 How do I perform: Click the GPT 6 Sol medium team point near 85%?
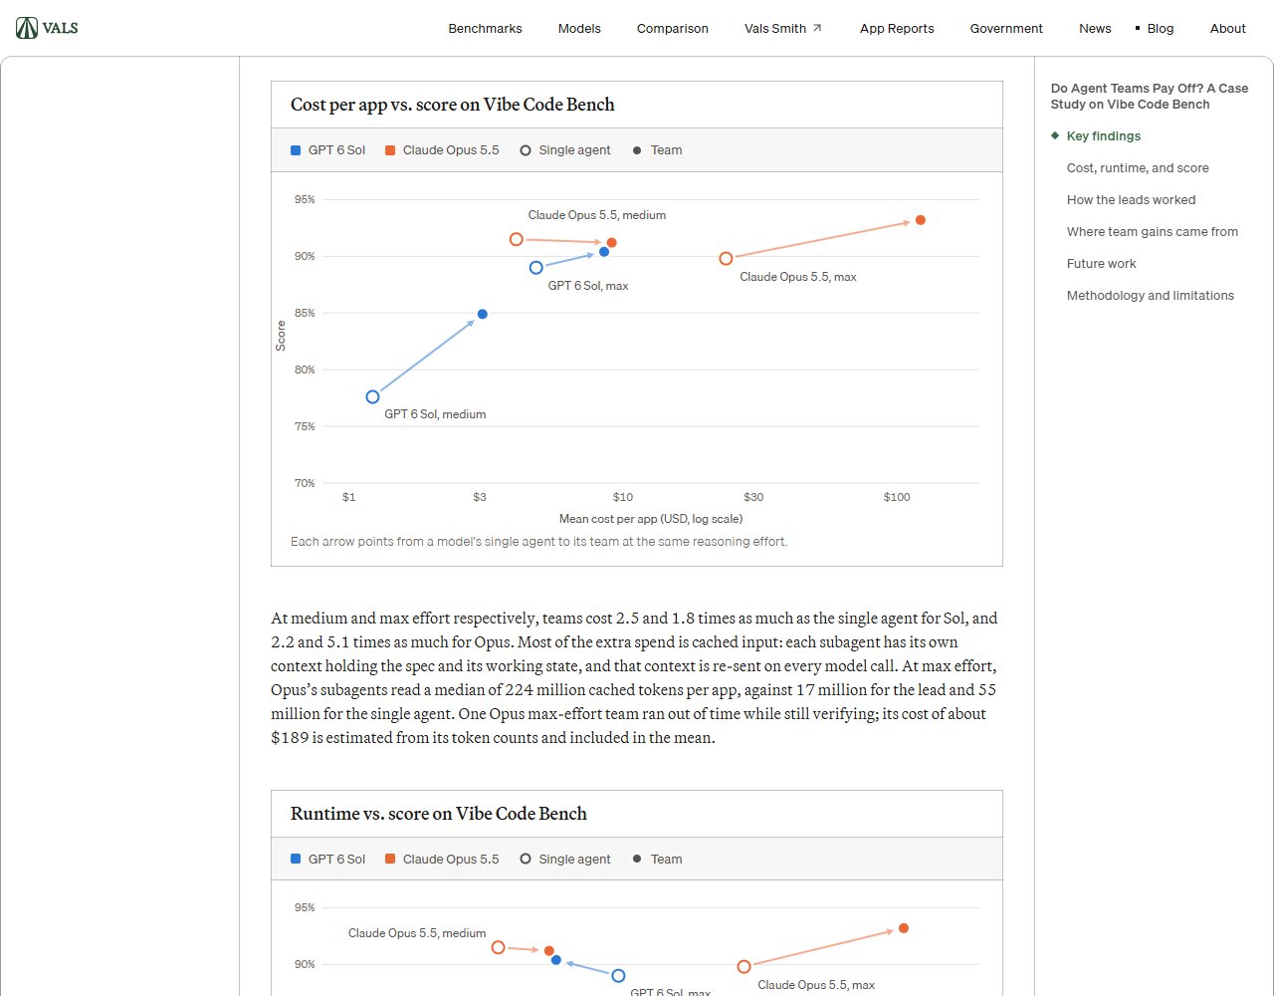coord(483,314)
